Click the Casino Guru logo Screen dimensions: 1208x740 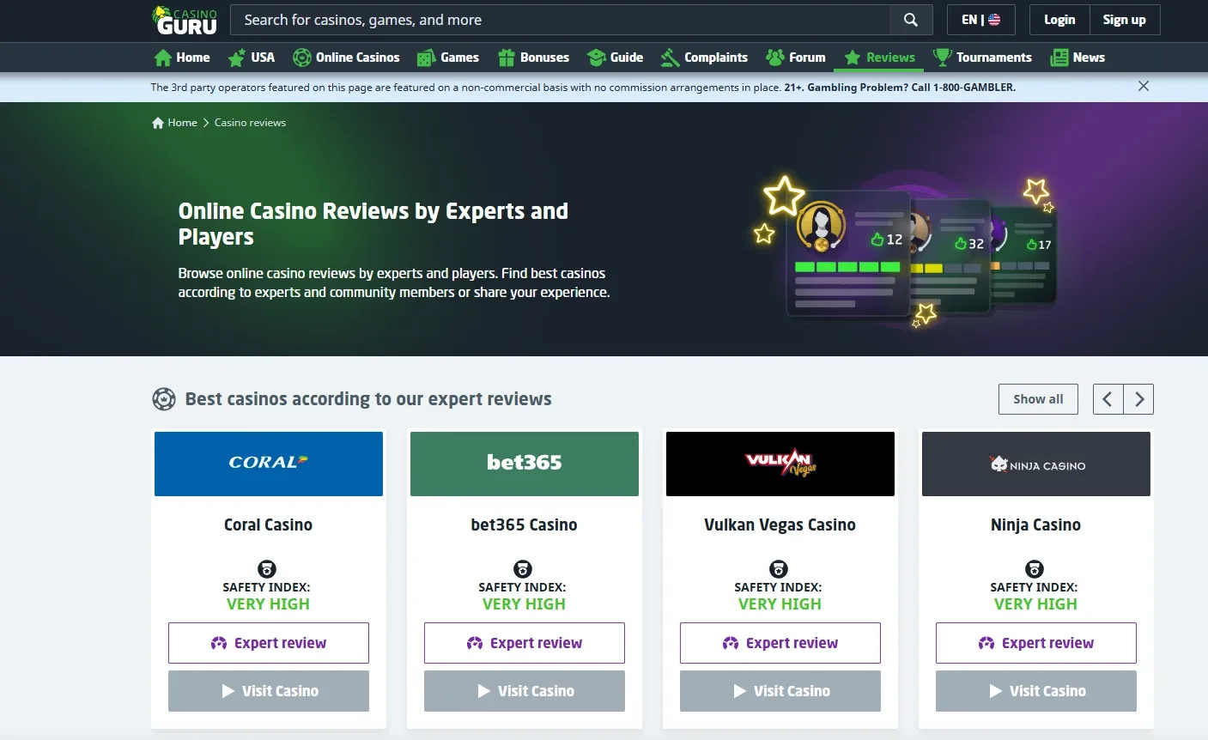[185, 20]
